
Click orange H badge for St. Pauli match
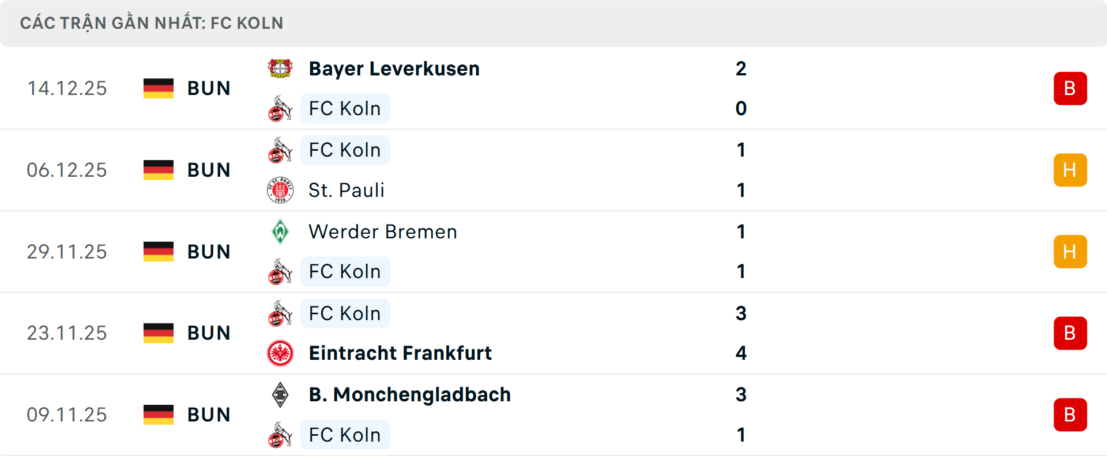[x=1070, y=170]
